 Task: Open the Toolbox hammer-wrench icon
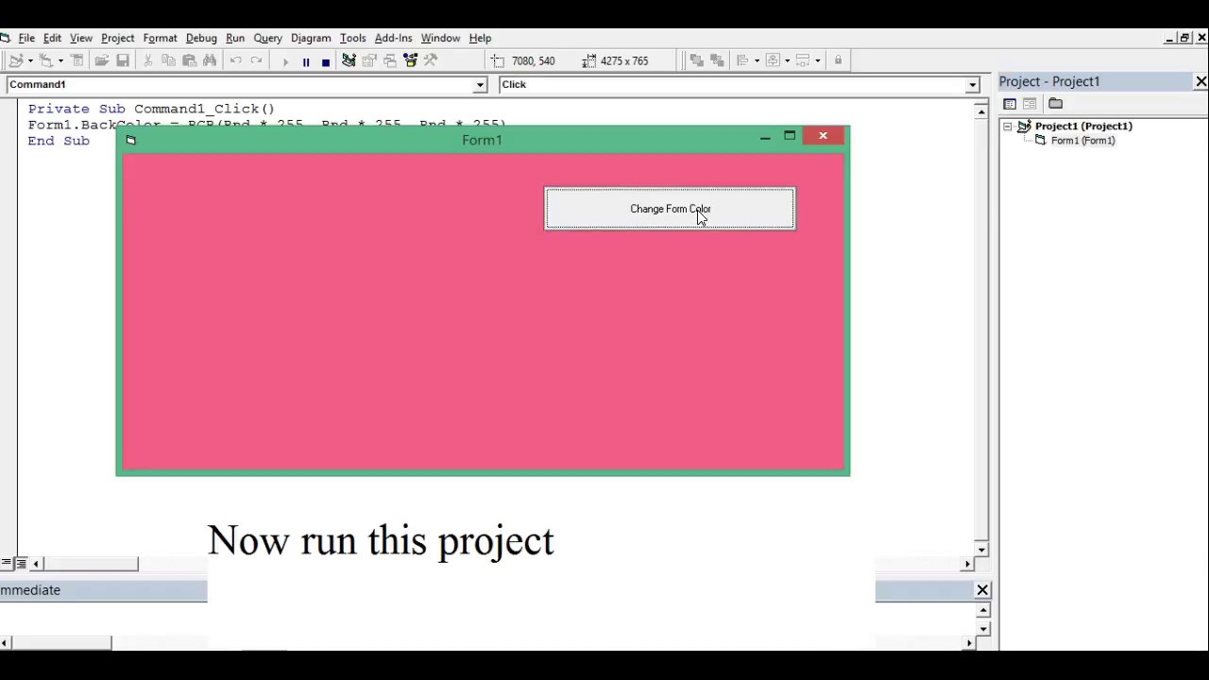pyautogui.click(x=431, y=60)
